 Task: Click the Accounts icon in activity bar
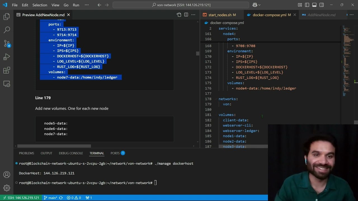pyautogui.click(x=7, y=175)
